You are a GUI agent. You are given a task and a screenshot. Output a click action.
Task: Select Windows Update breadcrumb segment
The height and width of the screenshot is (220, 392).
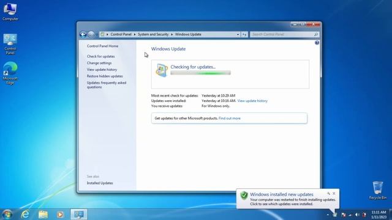(188, 34)
